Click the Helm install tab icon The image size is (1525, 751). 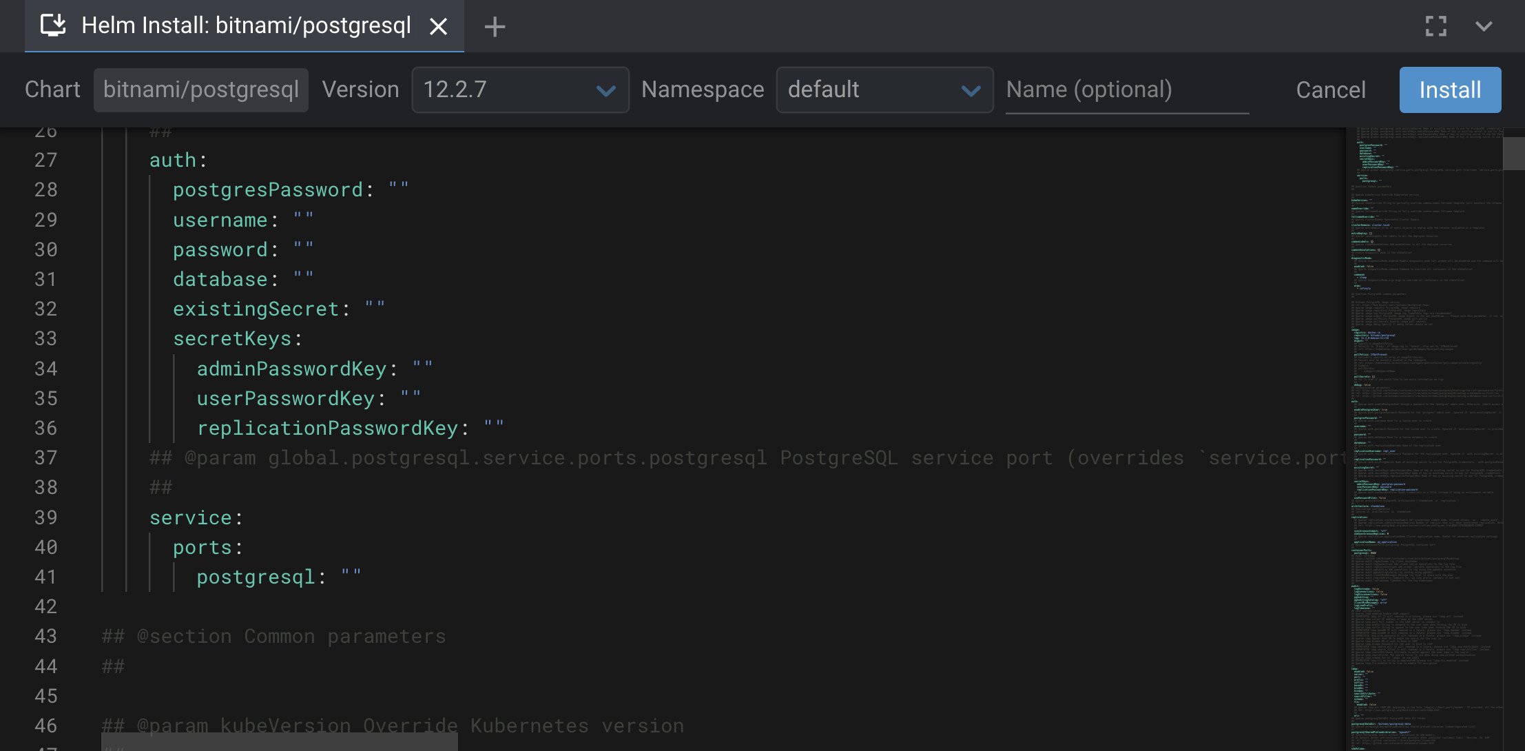pyautogui.click(x=53, y=25)
